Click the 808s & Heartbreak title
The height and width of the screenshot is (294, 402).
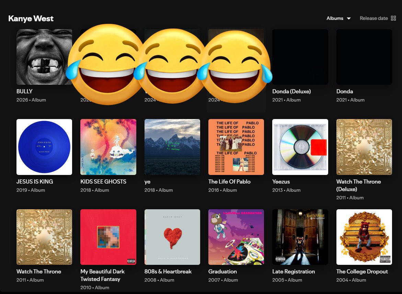click(168, 271)
